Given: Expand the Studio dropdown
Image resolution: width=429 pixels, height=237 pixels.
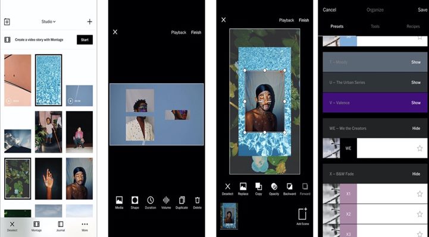Looking at the screenshot, I should 49,21.
